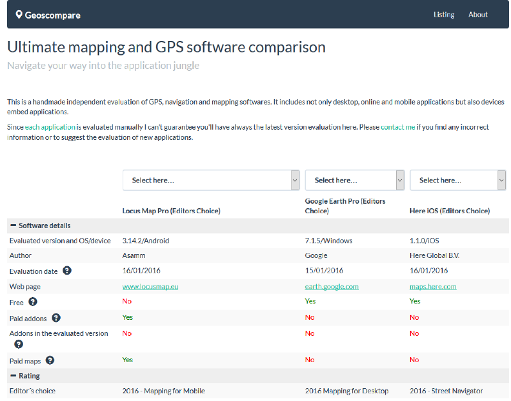511x401 pixels.
Task: Click the 2016 - Street Navigator cell
Action: [446, 391]
